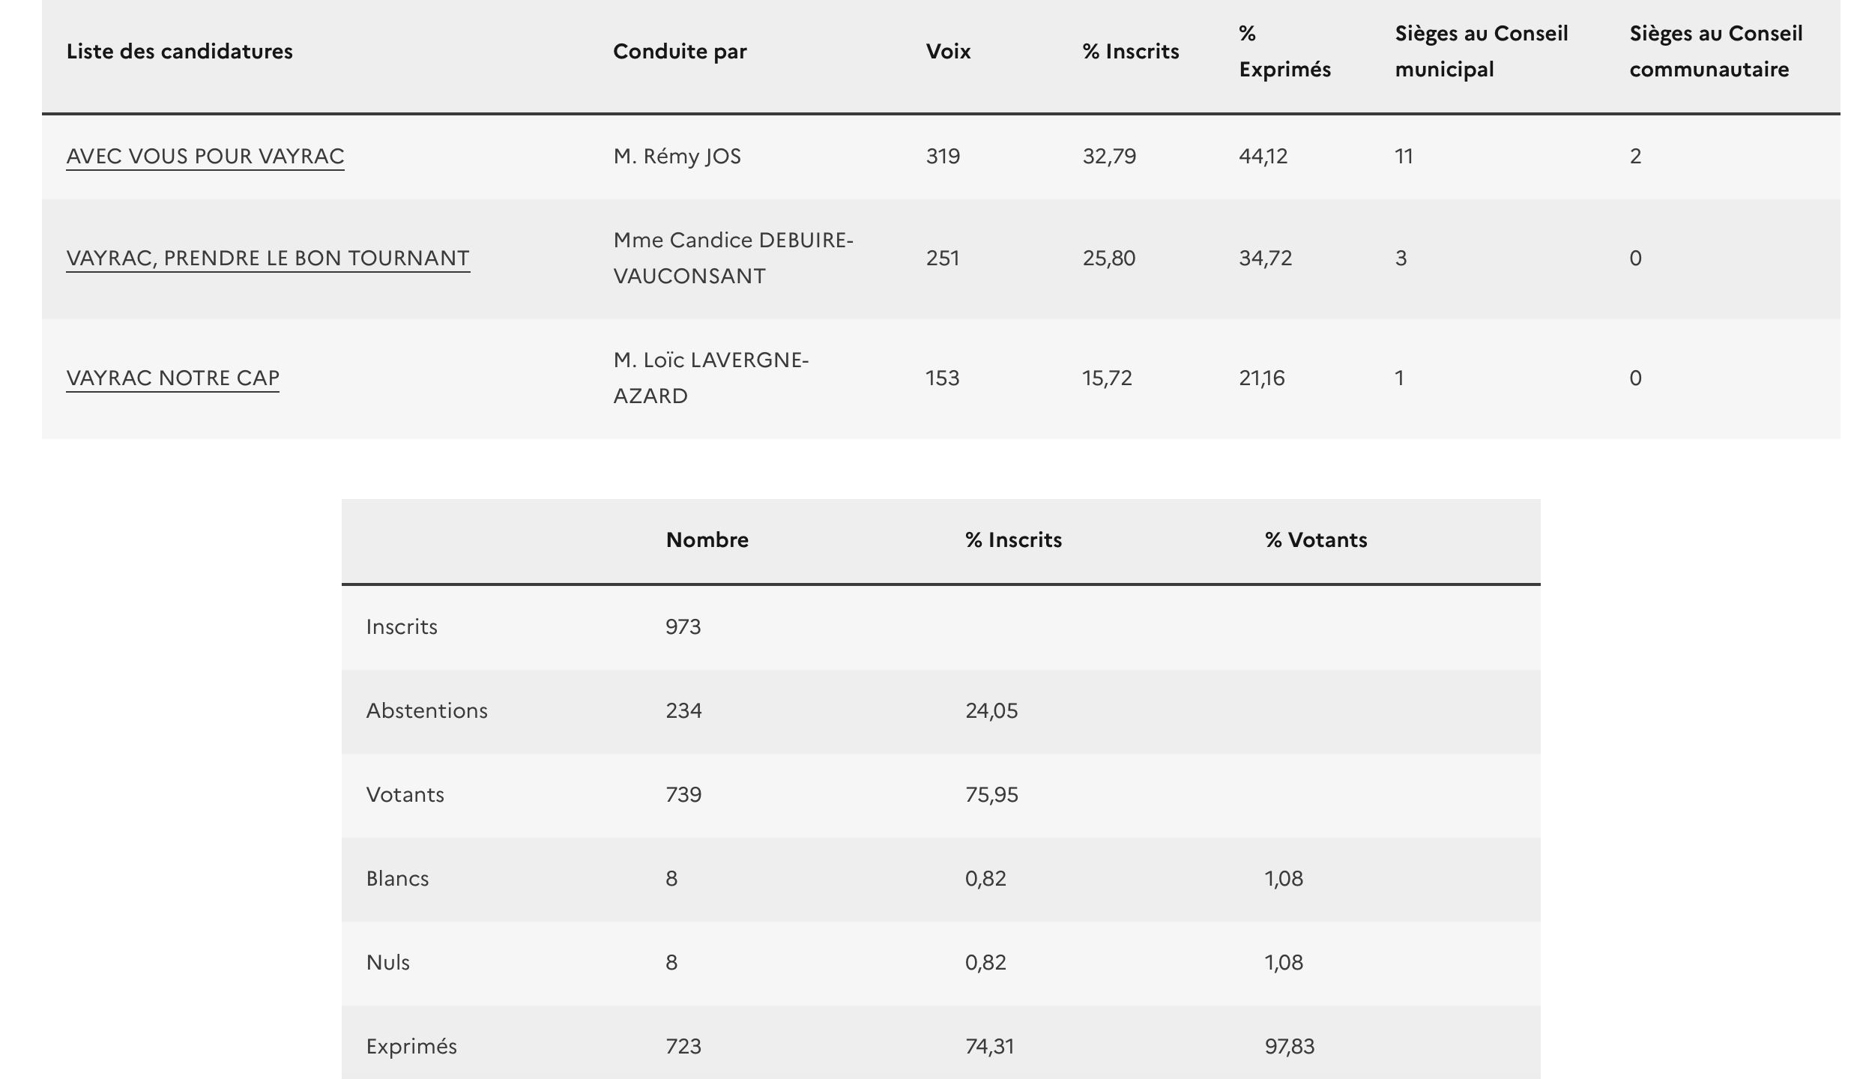
Task: Click the Mme Candice DEBUIRE-VAUCONSANT cell
Action: point(733,258)
